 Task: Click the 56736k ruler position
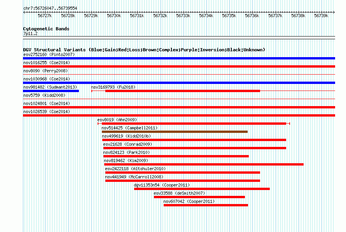point(252,16)
